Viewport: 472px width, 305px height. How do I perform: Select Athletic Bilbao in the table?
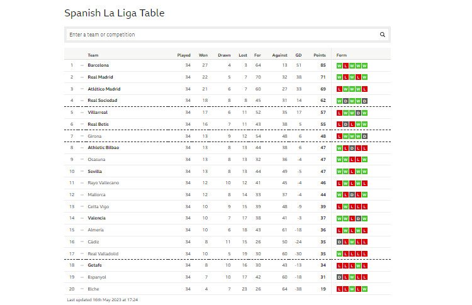point(103,148)
